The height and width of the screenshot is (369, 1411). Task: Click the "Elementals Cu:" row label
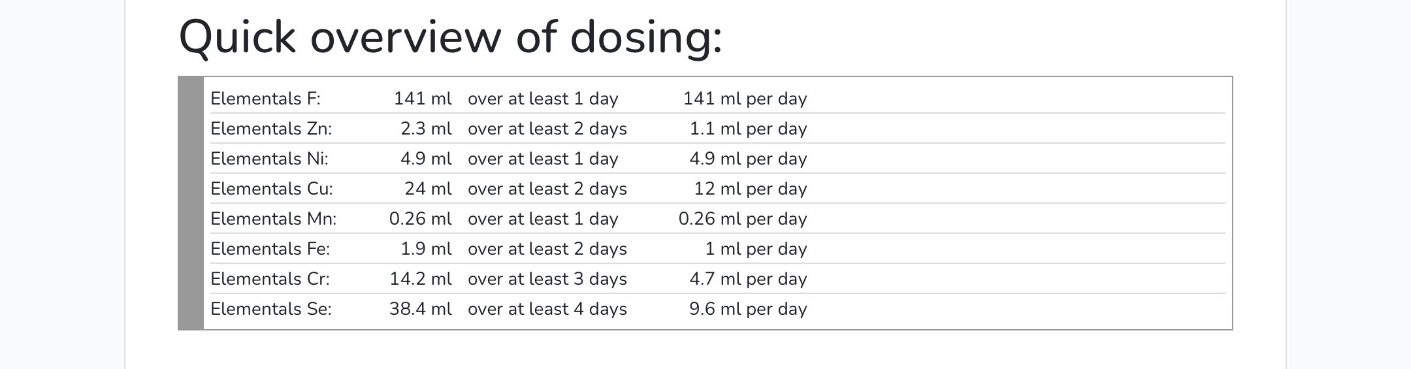pyautogui.click(x=272, y=189)
